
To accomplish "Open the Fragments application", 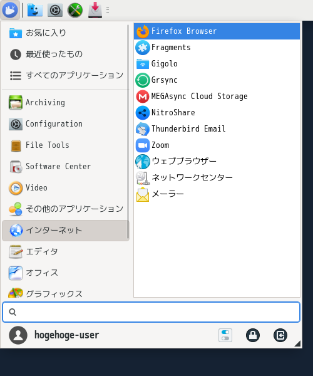I will [x=217, y=48].
